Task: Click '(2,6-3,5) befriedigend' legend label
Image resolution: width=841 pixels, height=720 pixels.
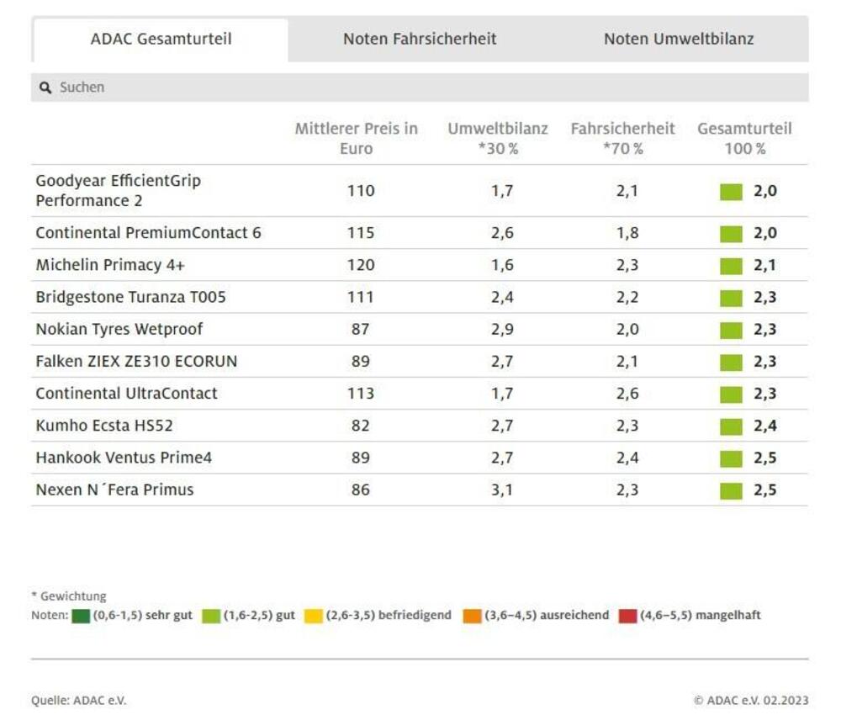Action: click(389, 616)
